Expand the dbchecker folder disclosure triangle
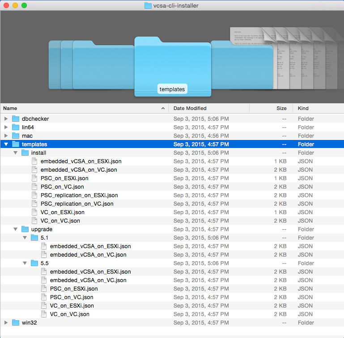344x338 pixels. 6,118
